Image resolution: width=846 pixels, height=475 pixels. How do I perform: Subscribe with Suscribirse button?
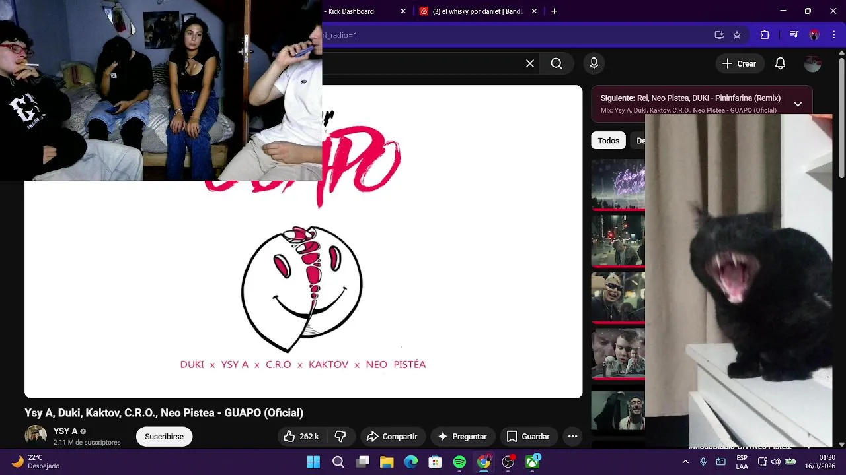click(x=164, y=436)
